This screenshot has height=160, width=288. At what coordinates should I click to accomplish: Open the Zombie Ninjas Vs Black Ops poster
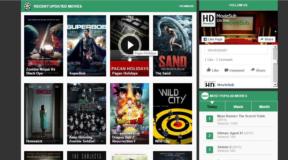44,46
